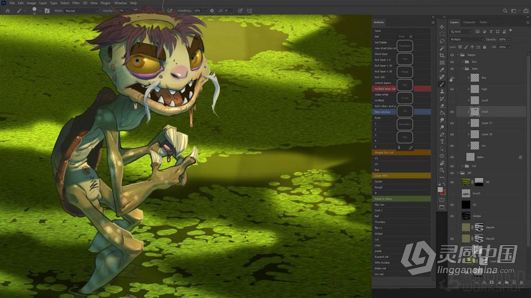531x298 pixels.
Task: Run the 'Paste in place' action
Action: click(x=402, y=199)
